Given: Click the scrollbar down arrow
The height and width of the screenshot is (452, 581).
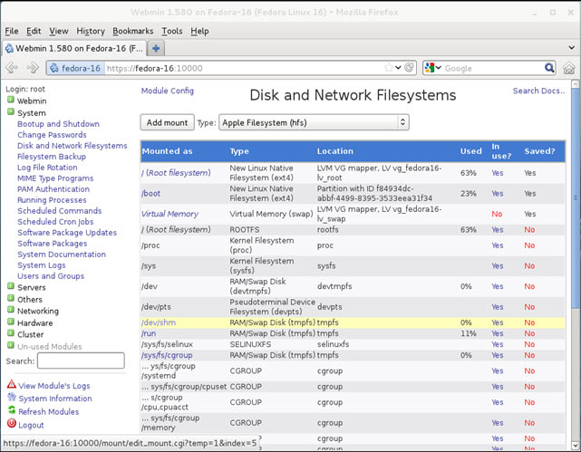Looking at the screenshot, I should [x=576, y=445].
